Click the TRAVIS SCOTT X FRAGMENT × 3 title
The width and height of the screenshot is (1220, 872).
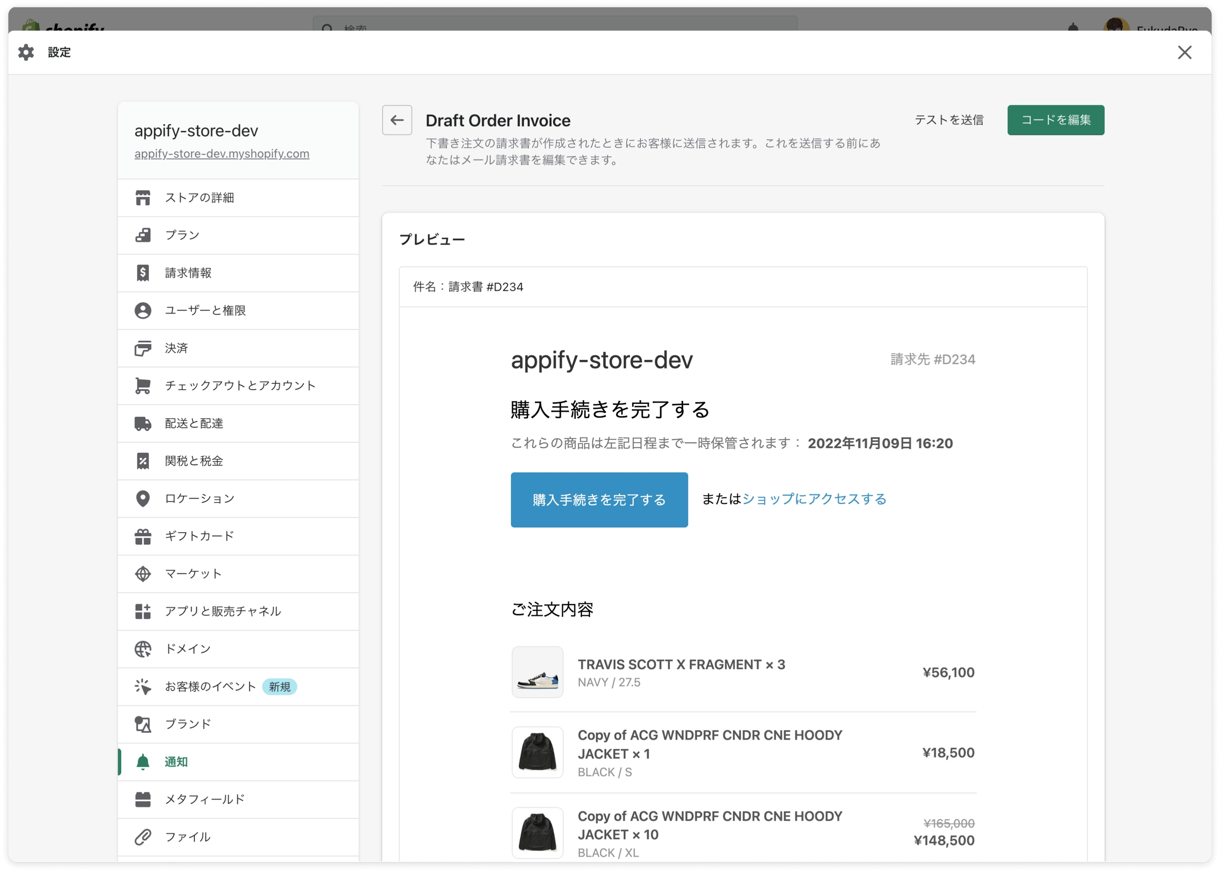pos(681,664)
